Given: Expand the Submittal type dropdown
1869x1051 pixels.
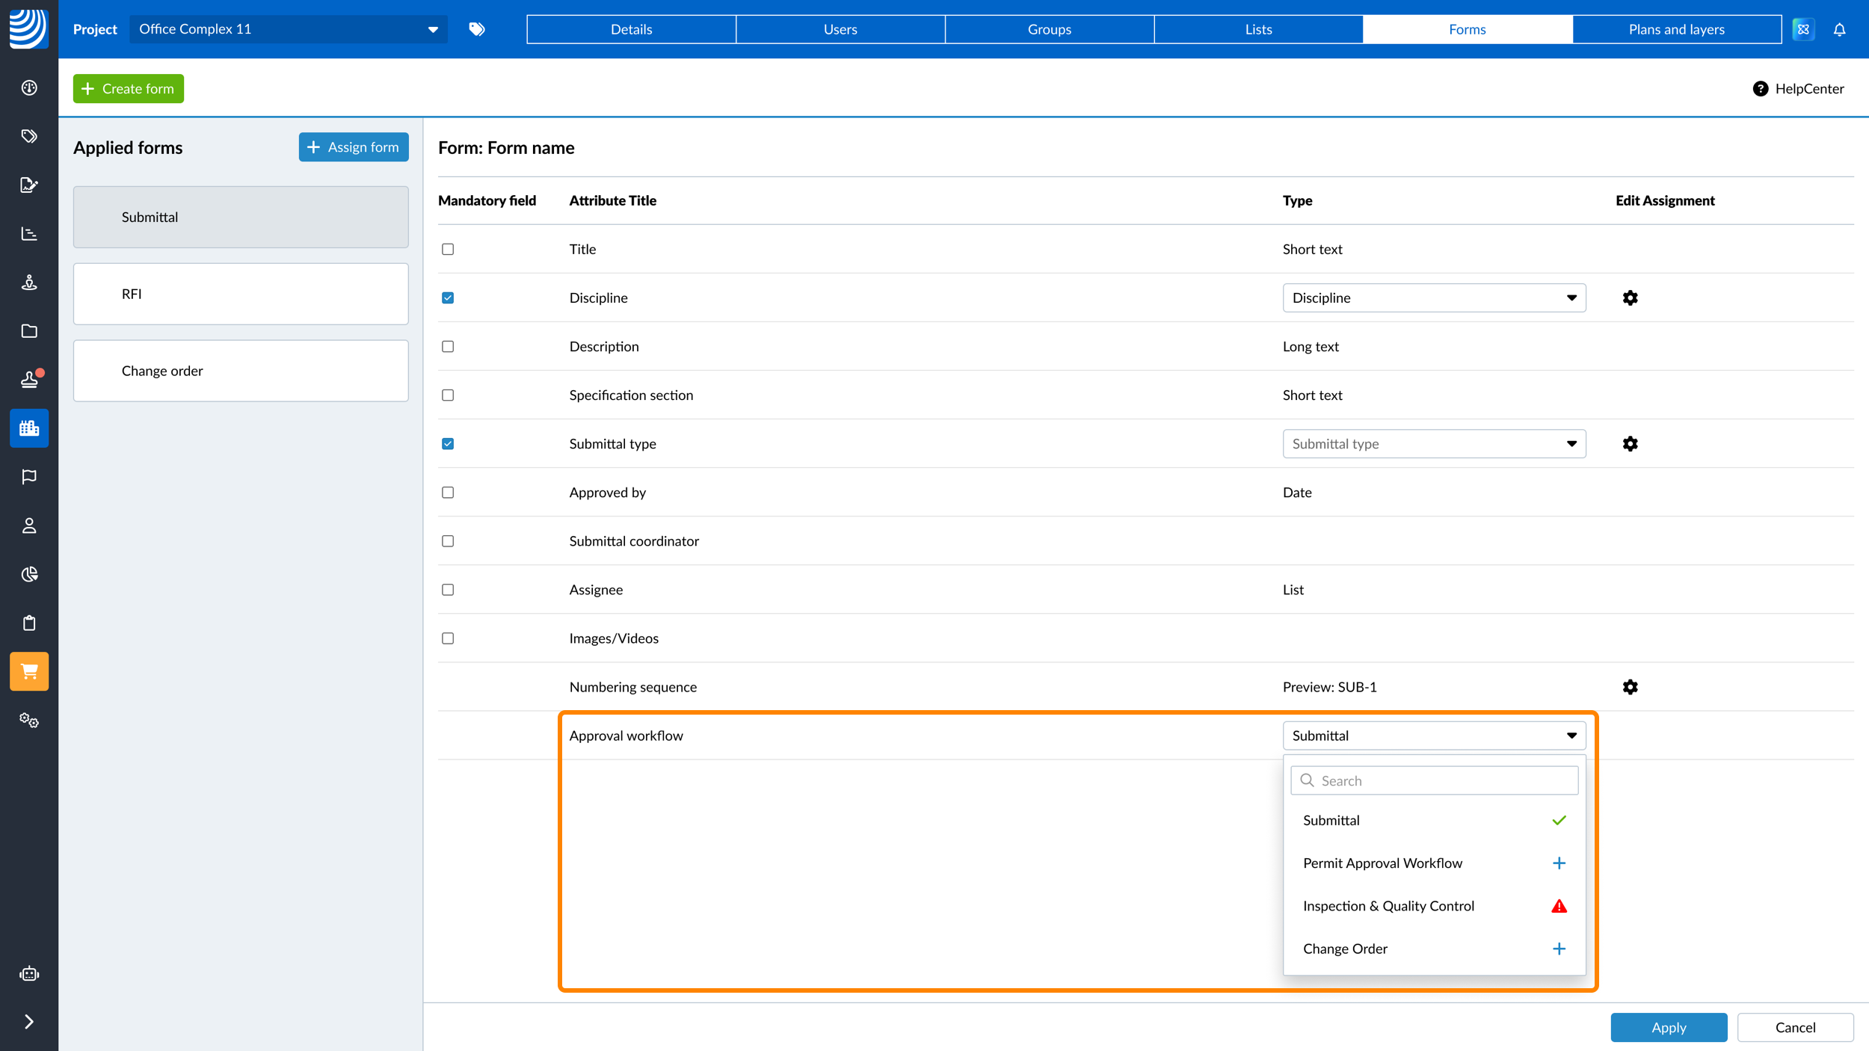Looking at the screenshot, I should coord(1433,444).
